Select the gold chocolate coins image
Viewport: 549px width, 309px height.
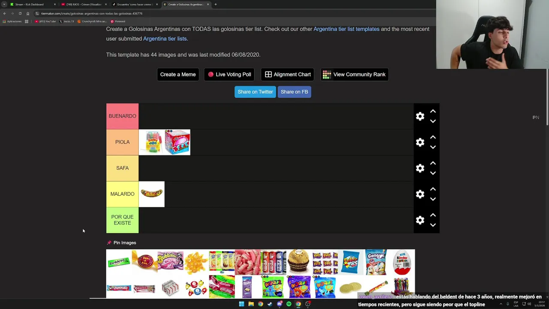coord(350,287)
